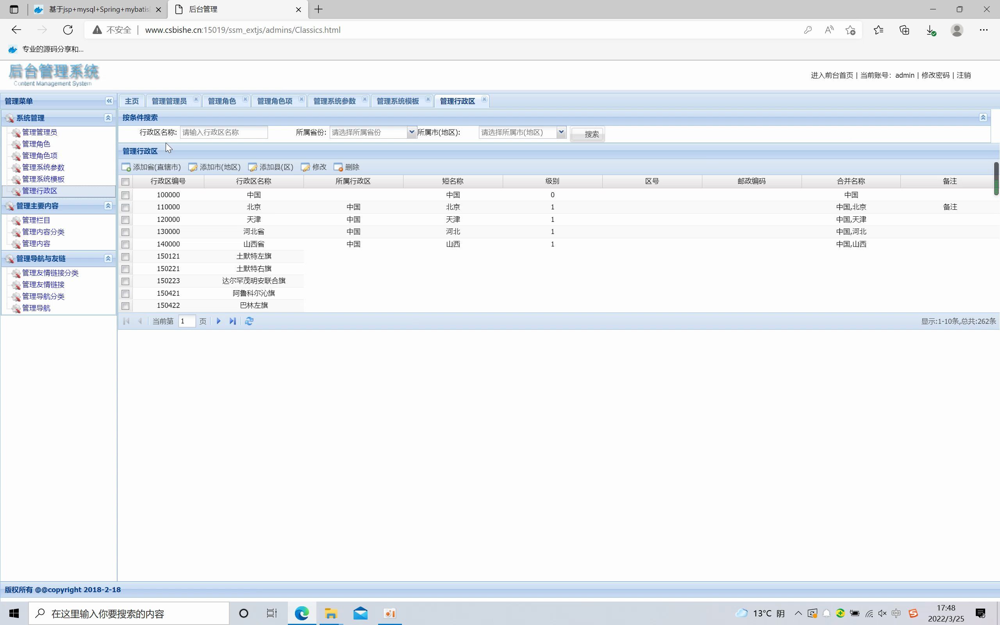
Task: Close the 管理角色项 tab
Action: coord(301,99)
